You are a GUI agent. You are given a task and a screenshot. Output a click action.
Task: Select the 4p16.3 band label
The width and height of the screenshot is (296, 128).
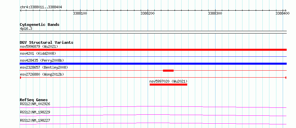(x=26, y=29)
